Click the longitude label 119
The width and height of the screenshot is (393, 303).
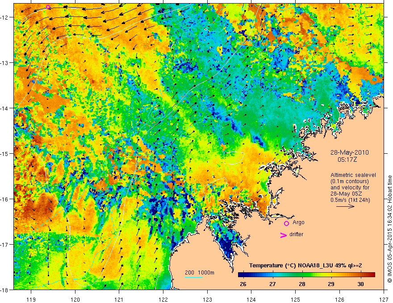[31, 299]
